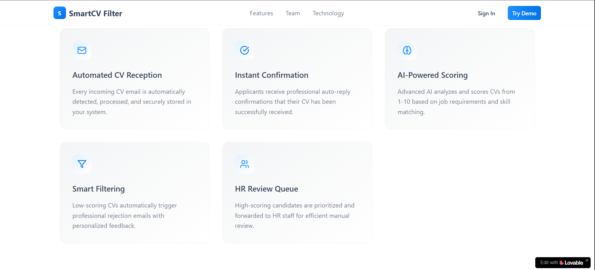595x270 pixels.
Task: Click the SmartCV Filter 'S' logo icon
Action: pos(59,13)
